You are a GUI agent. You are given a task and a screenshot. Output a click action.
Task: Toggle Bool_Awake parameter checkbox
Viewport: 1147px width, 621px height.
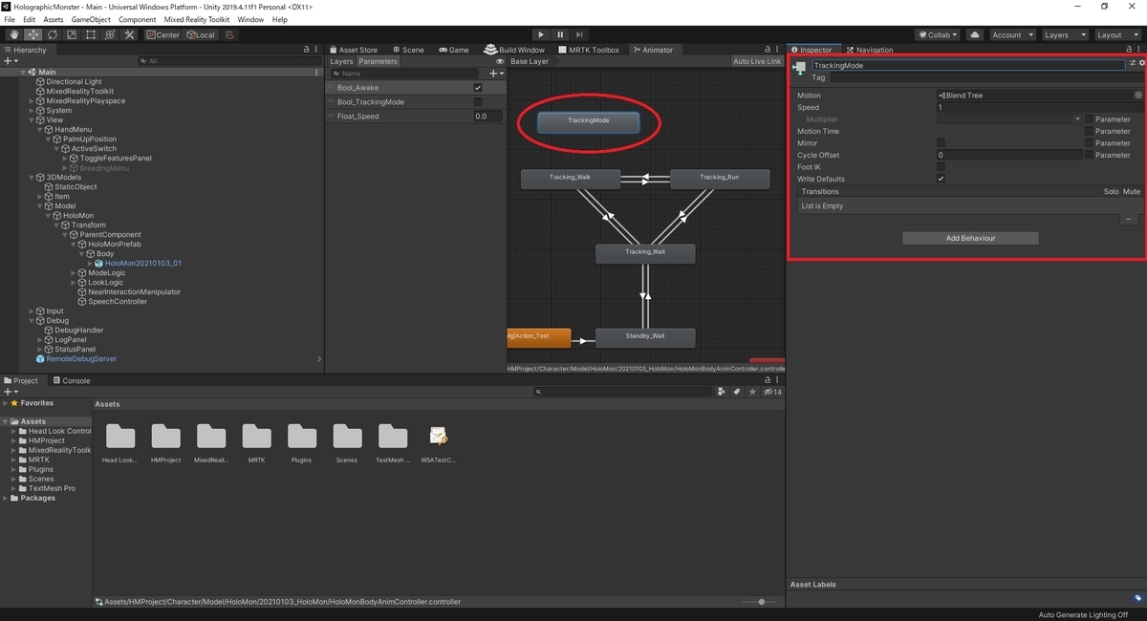(478, 88)
